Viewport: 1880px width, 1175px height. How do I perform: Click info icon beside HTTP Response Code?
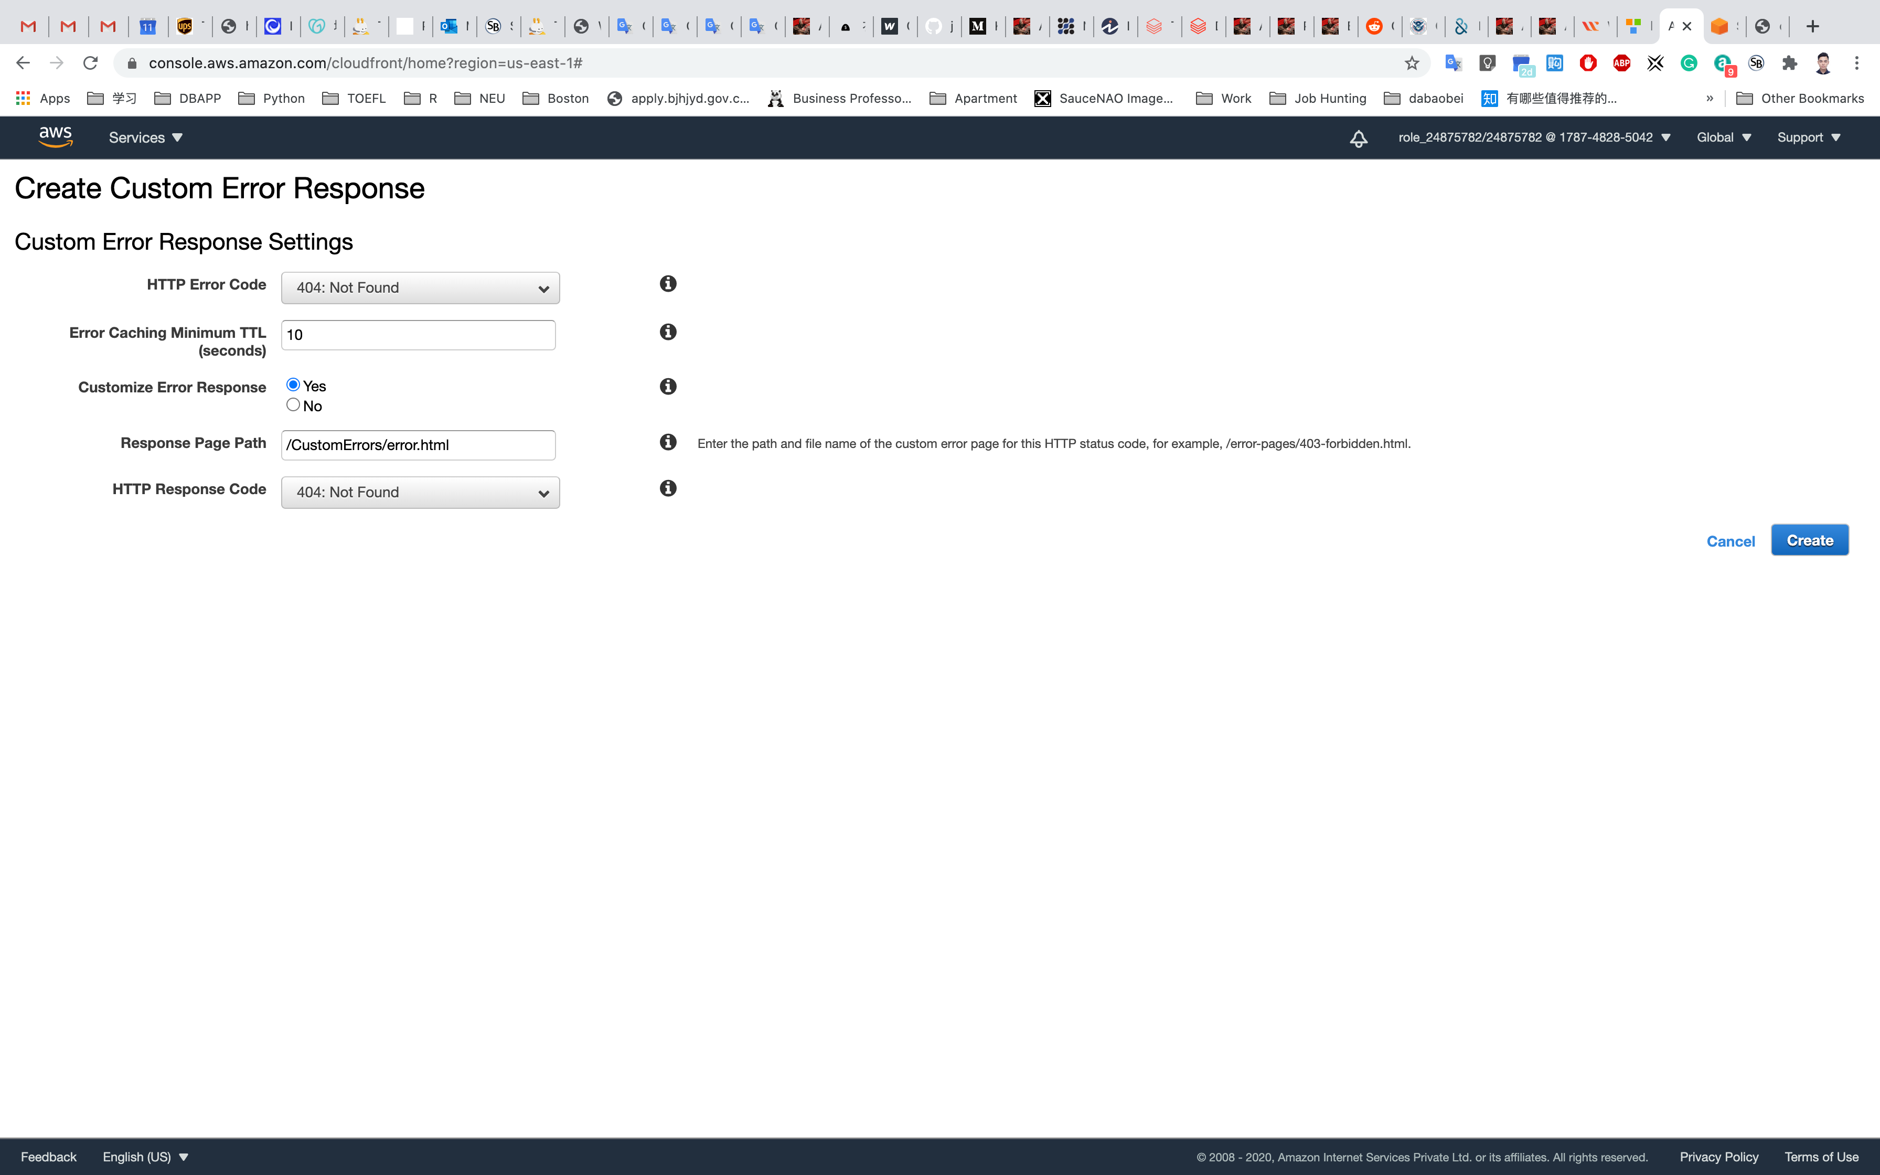[668, 488]
